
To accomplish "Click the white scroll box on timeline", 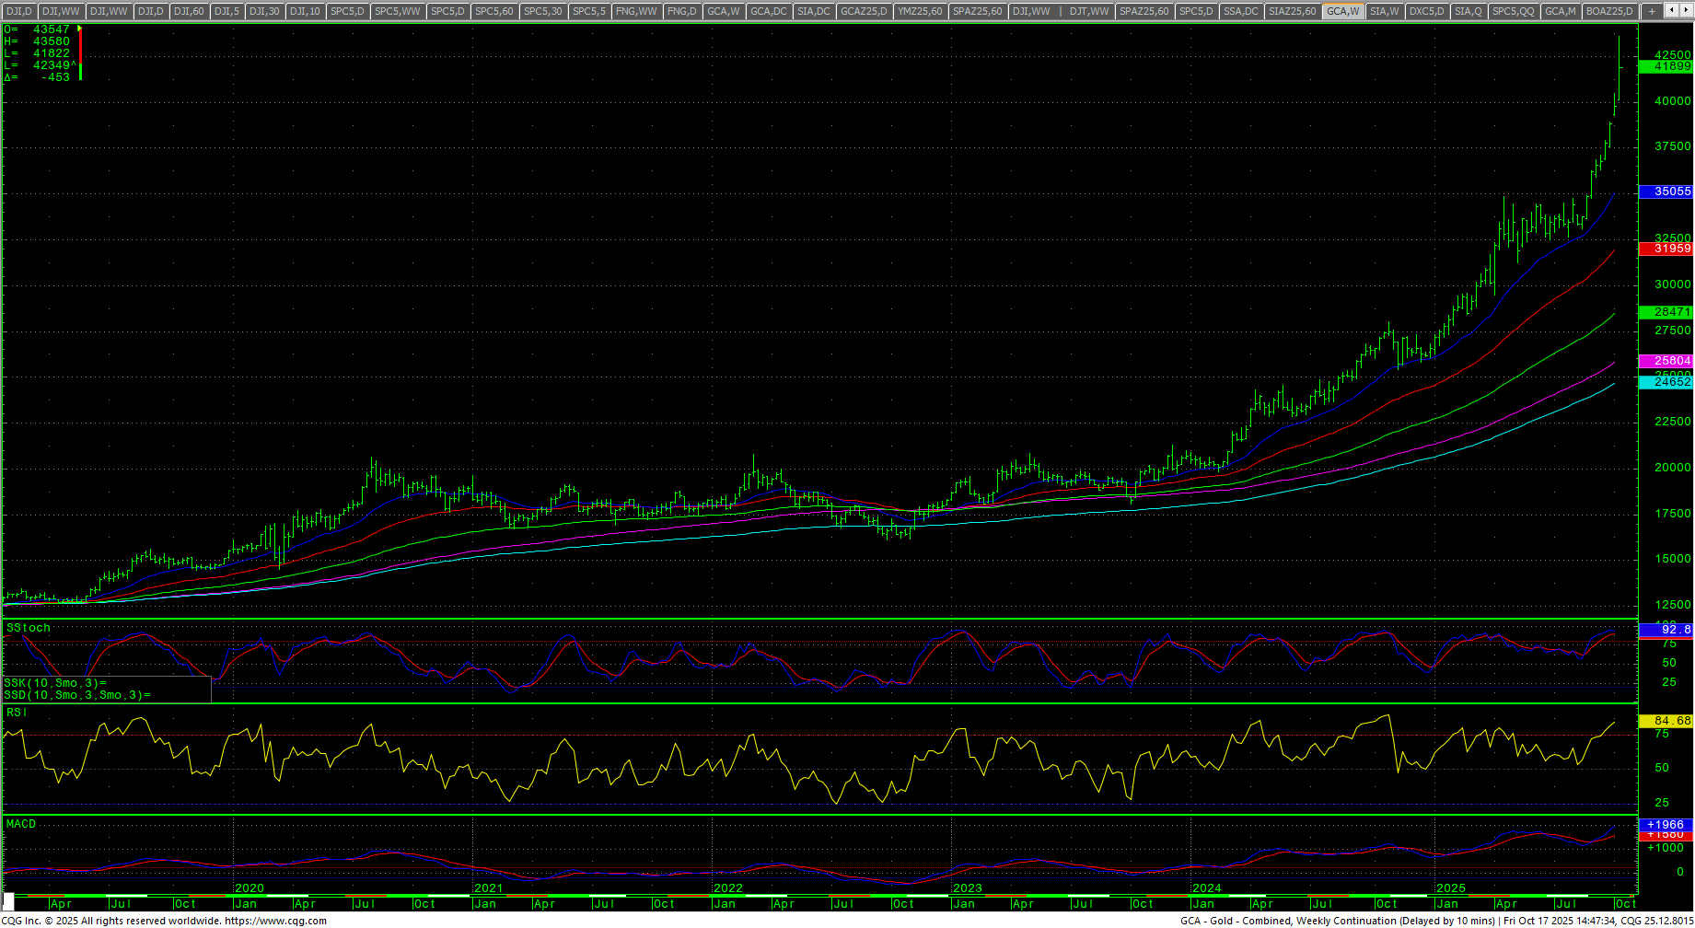I will (x=8, y=900).
